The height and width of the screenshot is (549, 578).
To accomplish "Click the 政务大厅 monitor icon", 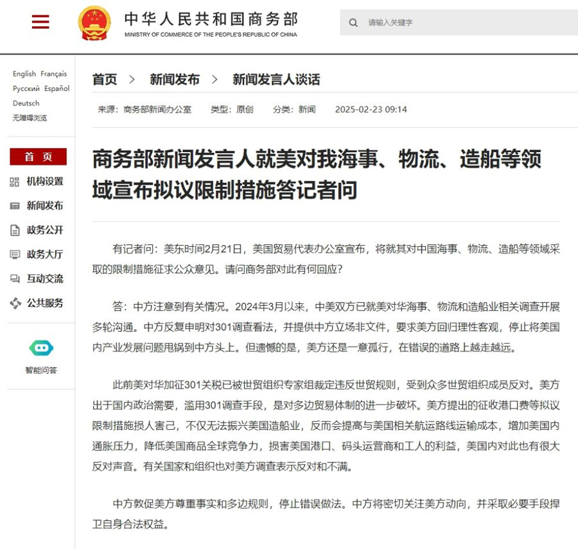I will 14,255.
